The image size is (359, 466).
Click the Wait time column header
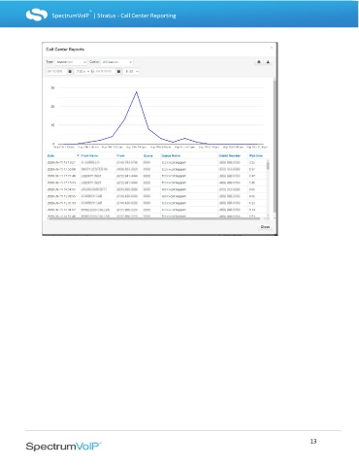point(256,155)
